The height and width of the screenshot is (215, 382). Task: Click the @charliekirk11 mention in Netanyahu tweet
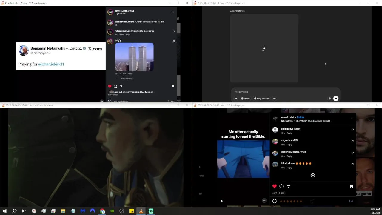coord(51,64)
